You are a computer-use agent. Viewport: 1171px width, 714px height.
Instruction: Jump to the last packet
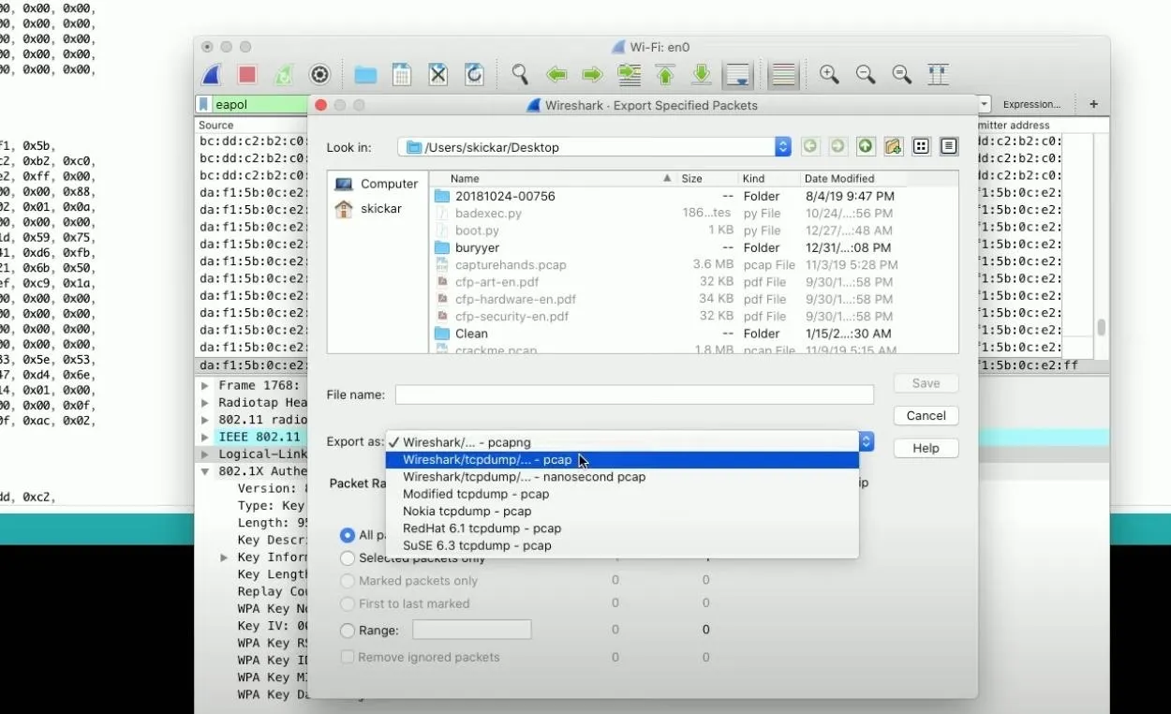point(702,75)
